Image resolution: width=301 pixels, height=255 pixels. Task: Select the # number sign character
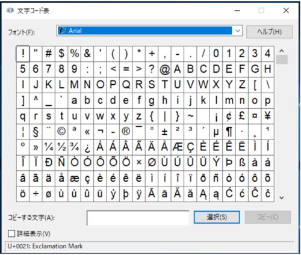pos(49,54)
